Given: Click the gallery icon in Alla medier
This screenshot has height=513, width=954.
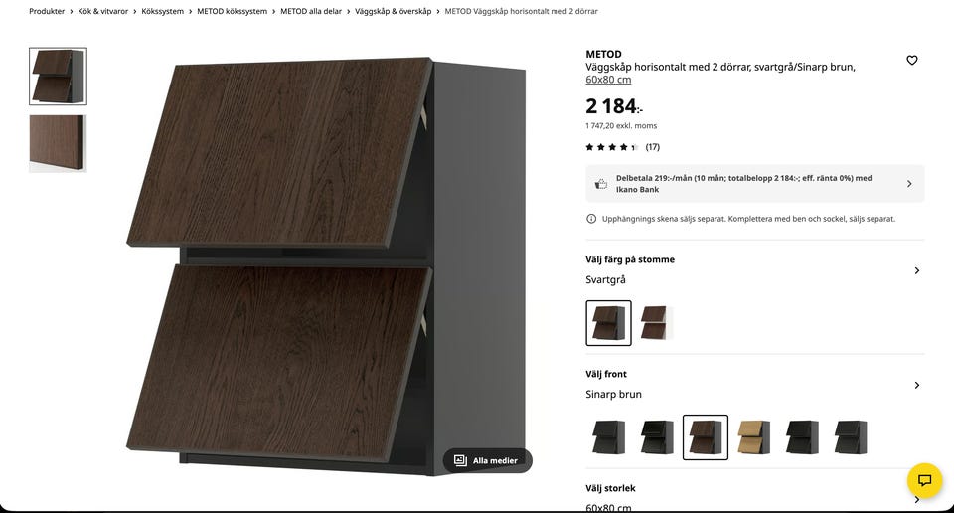Looking at the screenshot, I should [x=460, y=460].
